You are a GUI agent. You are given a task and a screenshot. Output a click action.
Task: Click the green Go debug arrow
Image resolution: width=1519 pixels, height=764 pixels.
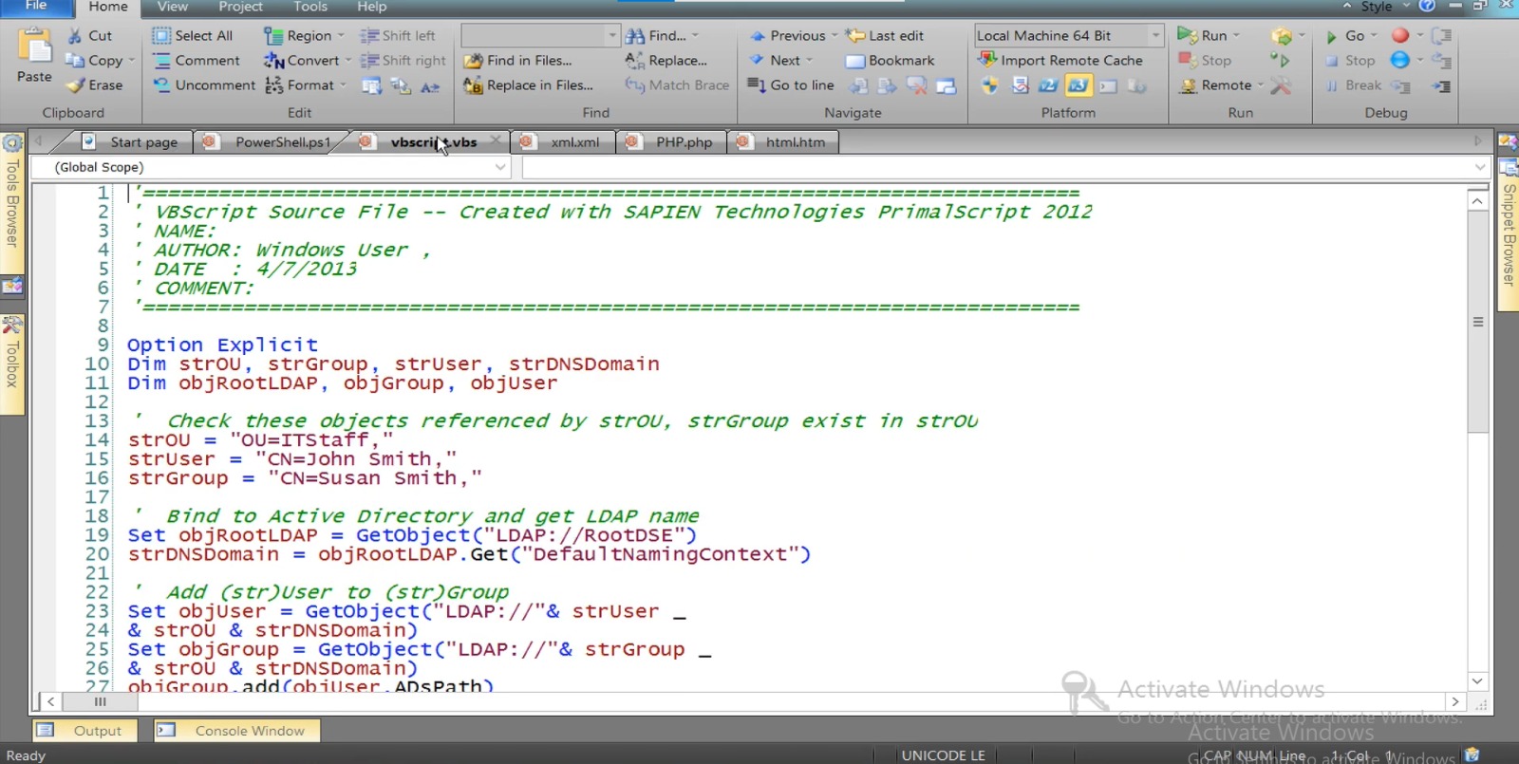coord(1332,37)
